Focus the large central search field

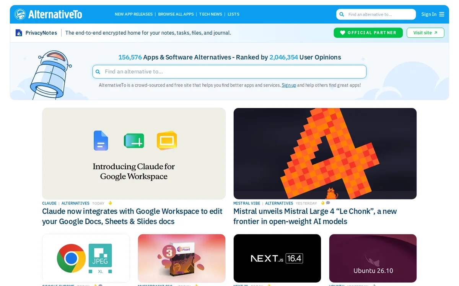[x=229, y=72]
